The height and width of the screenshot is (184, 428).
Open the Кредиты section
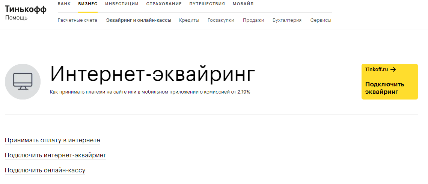189,20
